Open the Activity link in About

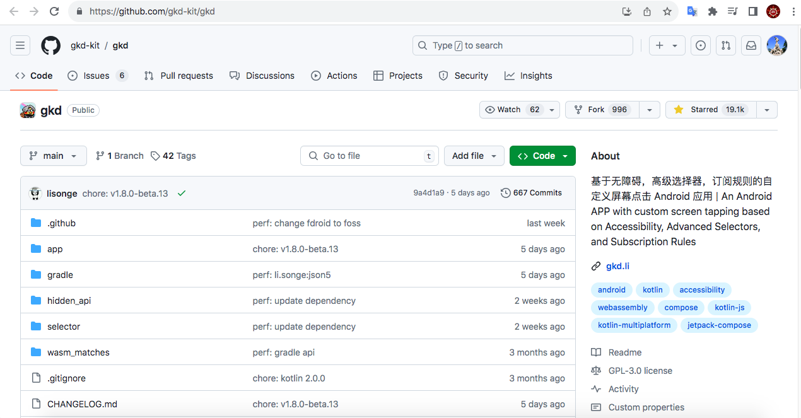[623, 389]
